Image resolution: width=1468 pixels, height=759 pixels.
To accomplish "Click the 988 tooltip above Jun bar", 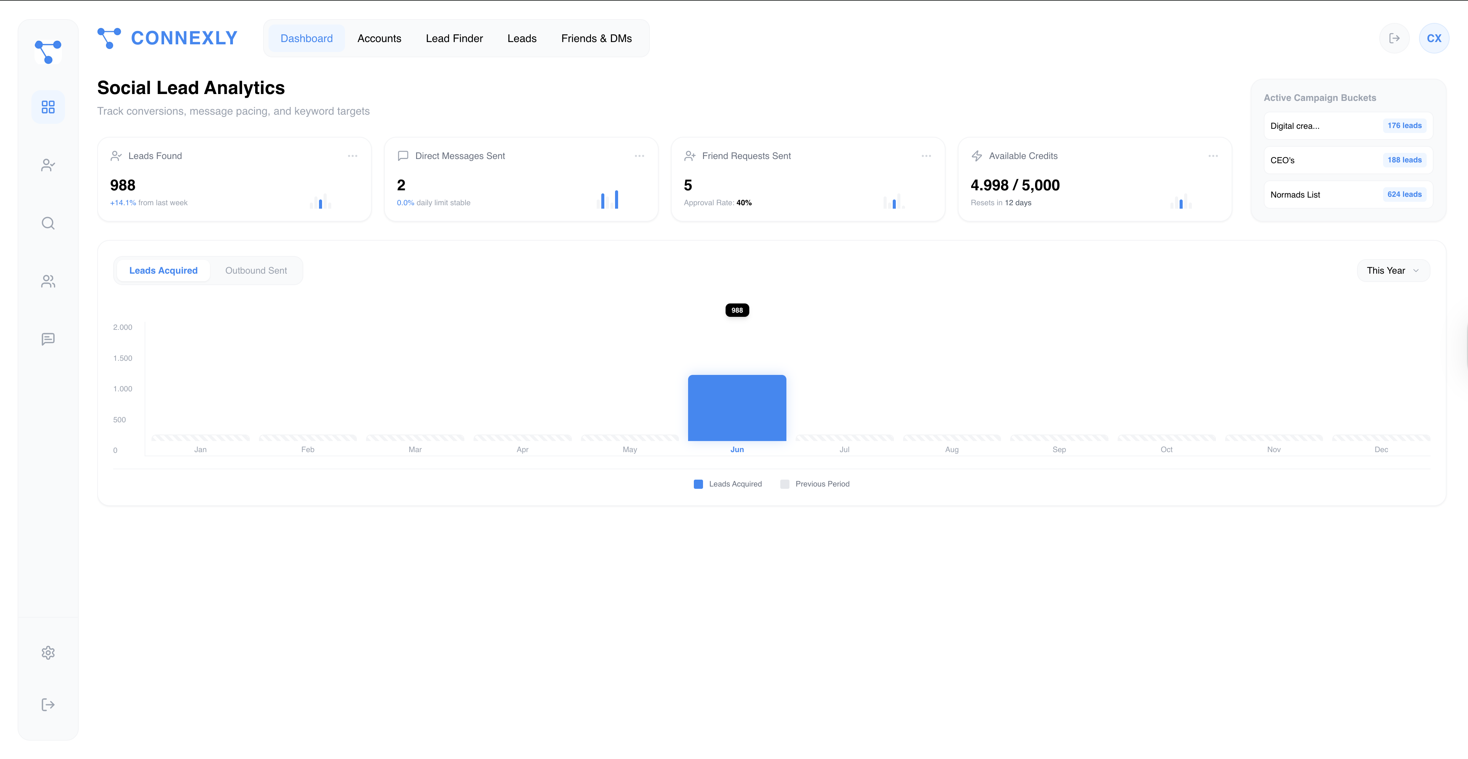I will click(737, 310).
